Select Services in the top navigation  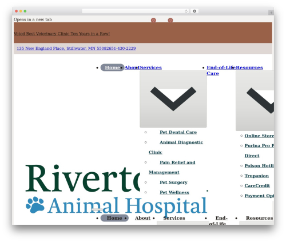[150, 68]
